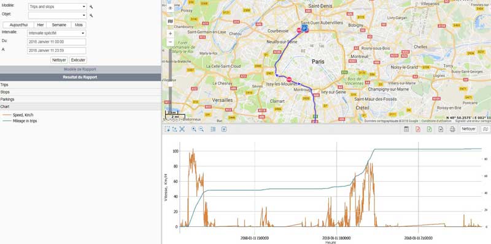This screenshot has height=244, width=491.
Task: Click the map layers icon
Action: click(x=171, y=21)
